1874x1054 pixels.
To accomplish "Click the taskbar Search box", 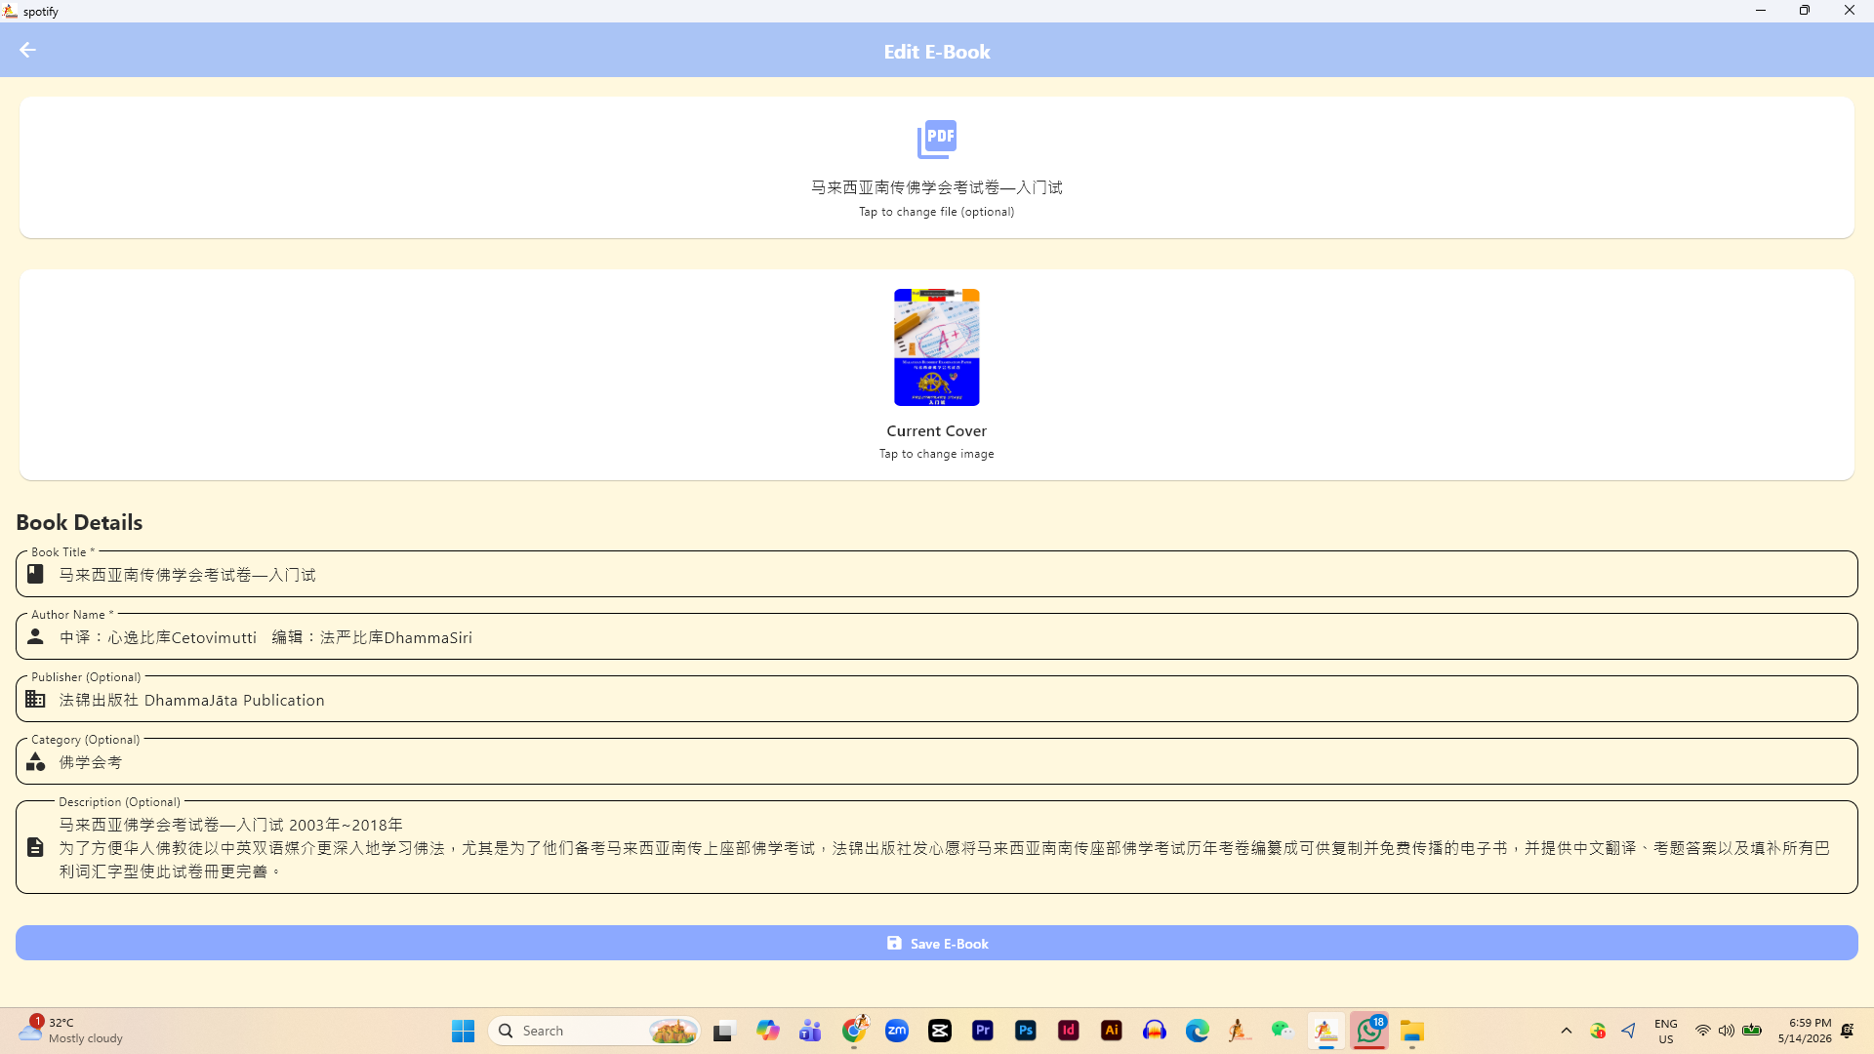I will point(594,1031).
